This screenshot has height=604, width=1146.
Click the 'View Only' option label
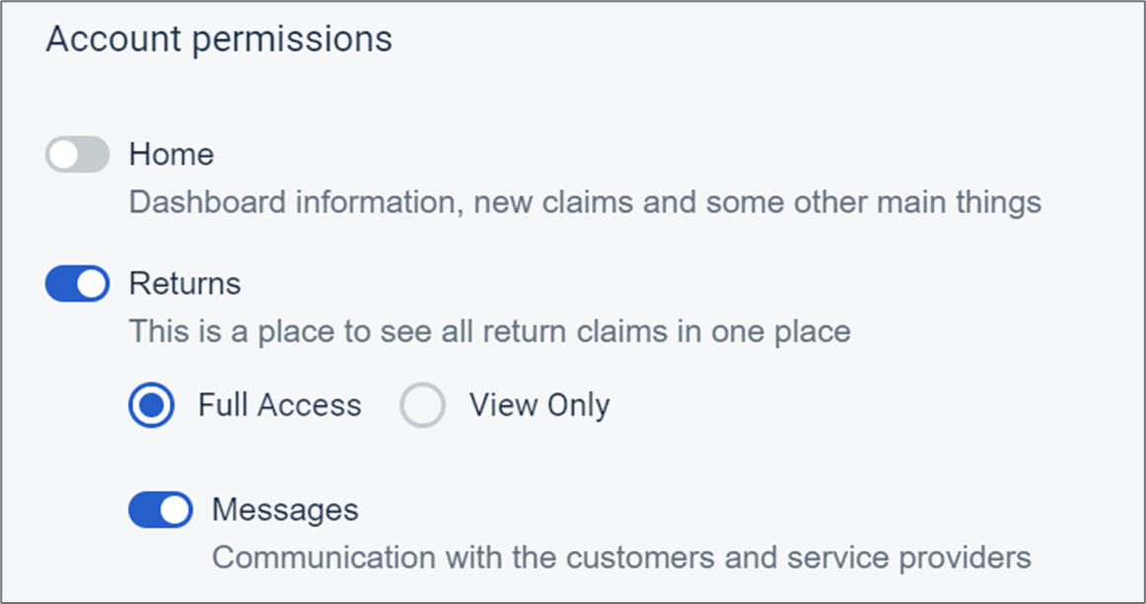point(539,406)
